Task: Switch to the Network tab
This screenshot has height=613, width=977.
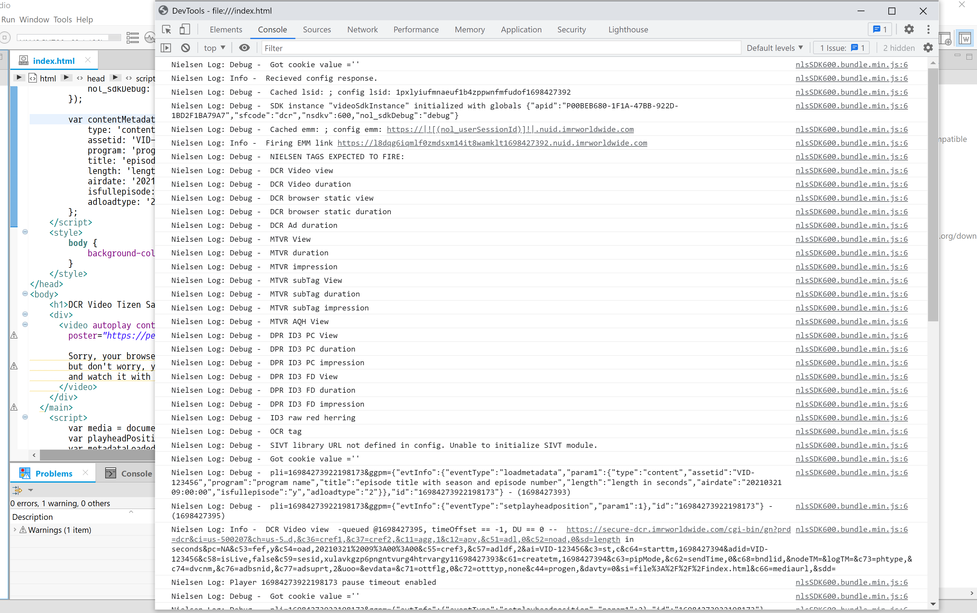Action: tap(363, 29)
